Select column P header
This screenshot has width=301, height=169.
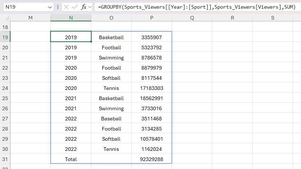(151, 18)
